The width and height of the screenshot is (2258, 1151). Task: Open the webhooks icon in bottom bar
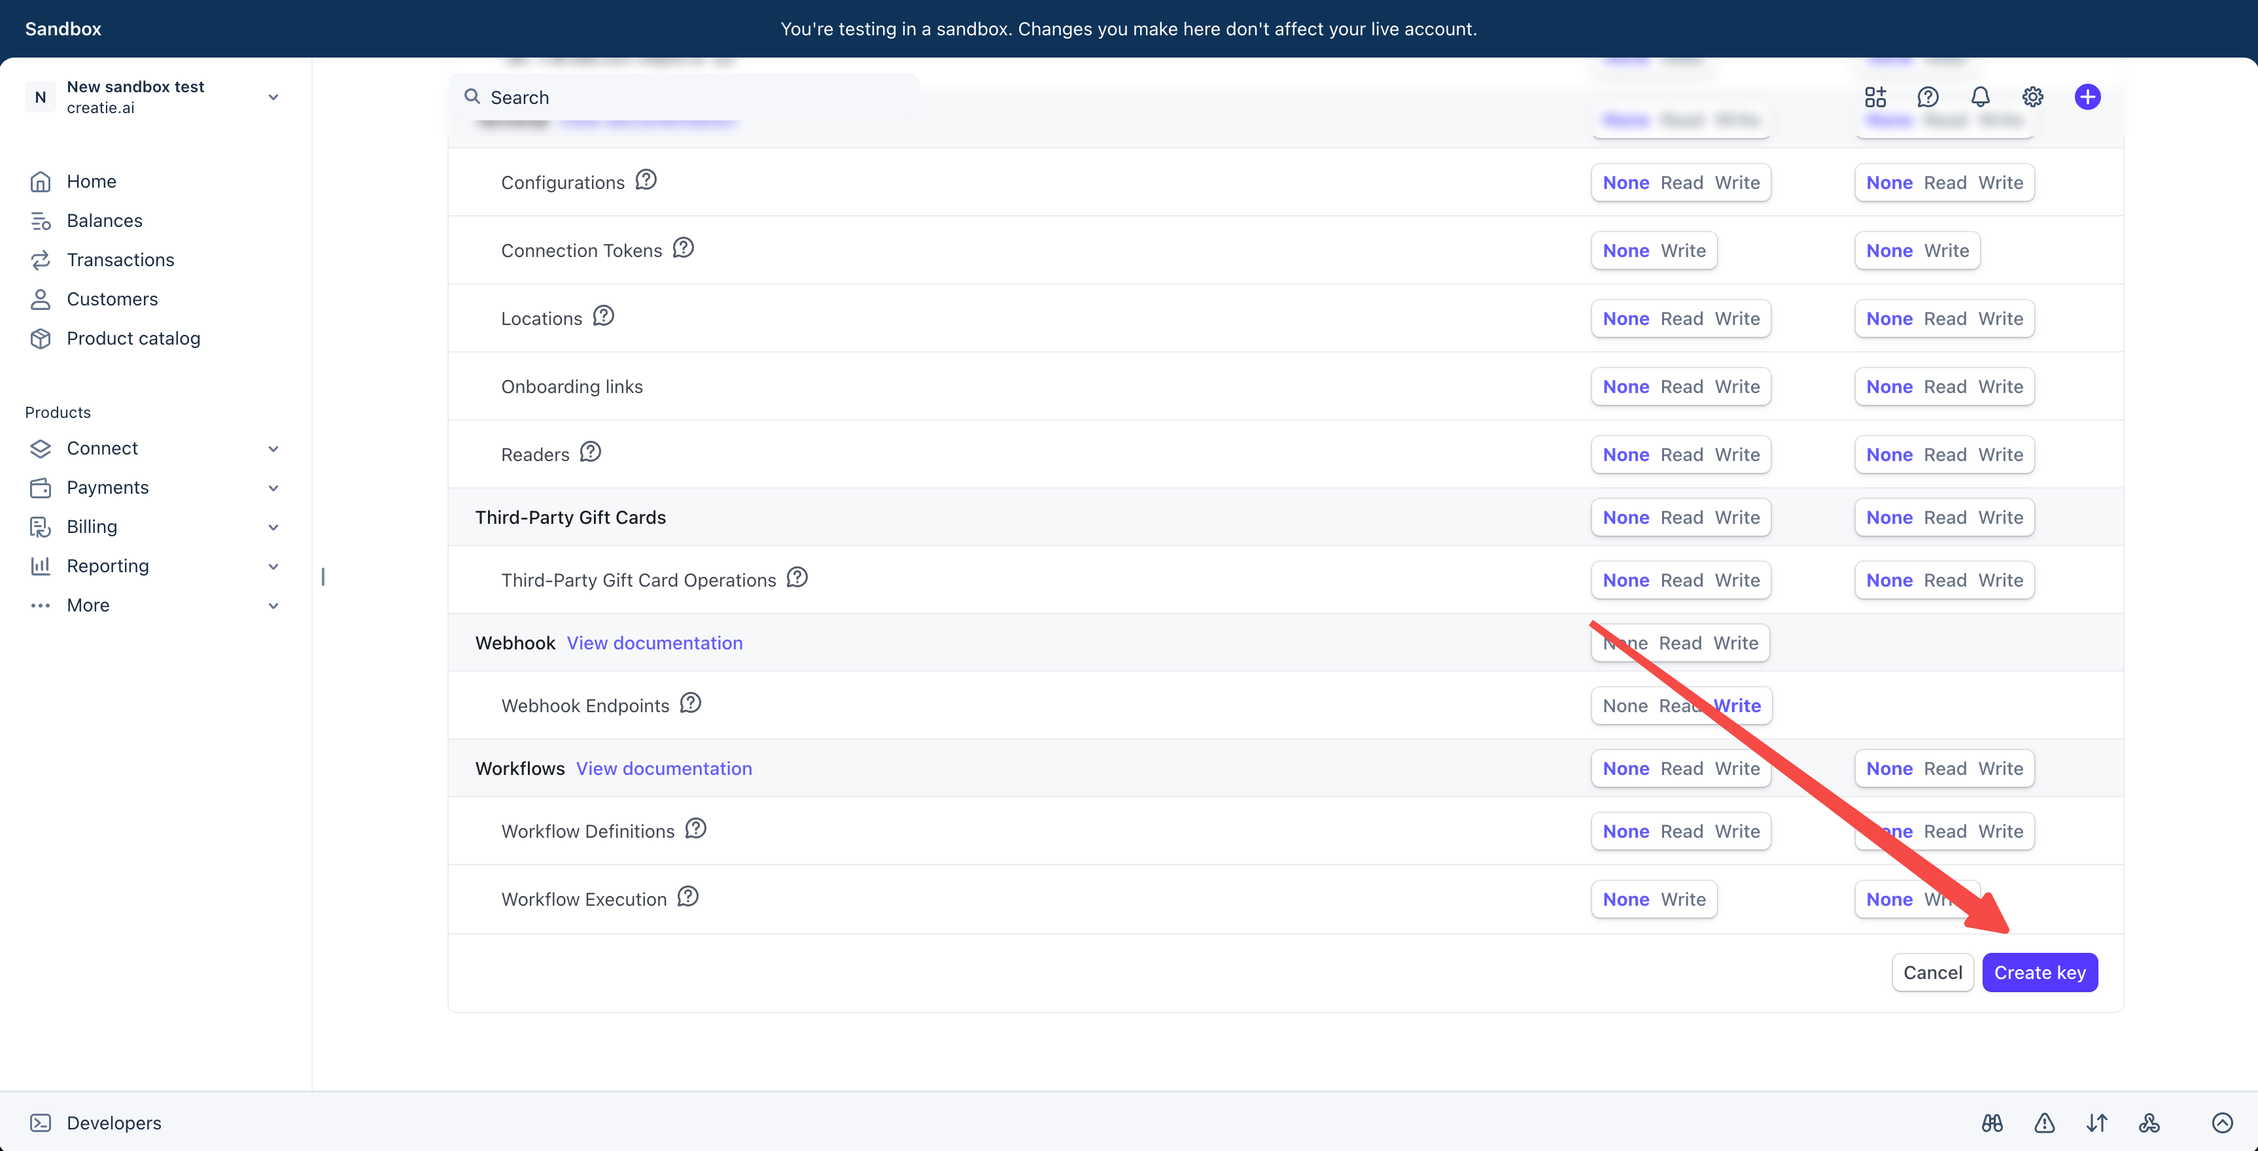point(2149,1123)
